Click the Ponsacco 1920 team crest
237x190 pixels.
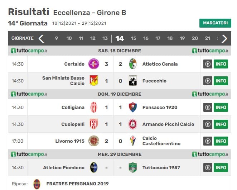pos(133,107)
